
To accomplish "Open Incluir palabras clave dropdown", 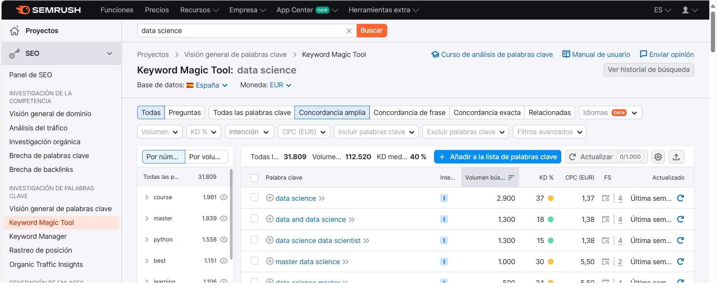I will coord(376,132).
